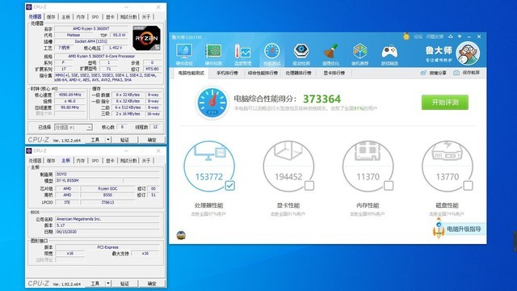Viewport: 517px width, 291px height.
Task: Click the Socket AM4 (1331) field
Action: pos(91,41)
